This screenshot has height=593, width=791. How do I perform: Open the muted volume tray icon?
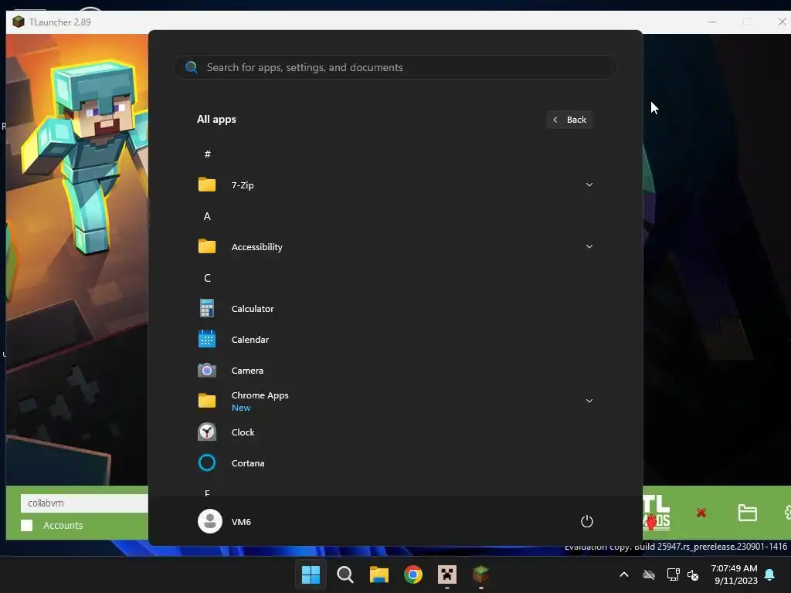coord(693,574)
